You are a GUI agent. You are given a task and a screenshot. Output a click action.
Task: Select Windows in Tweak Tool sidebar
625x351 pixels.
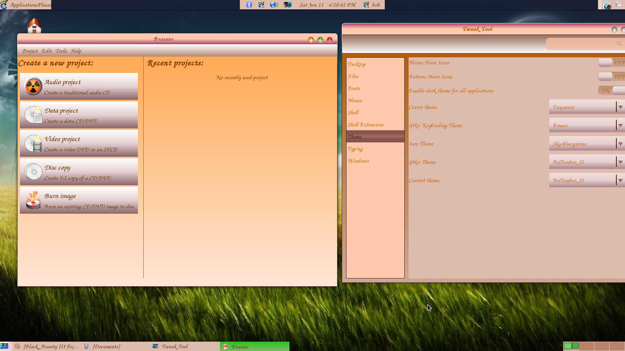click(x=375, y=161)
